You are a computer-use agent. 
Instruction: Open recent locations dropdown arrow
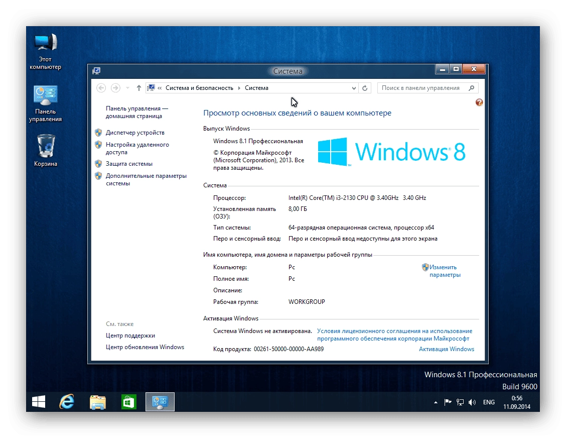click(x=127, y=88)
